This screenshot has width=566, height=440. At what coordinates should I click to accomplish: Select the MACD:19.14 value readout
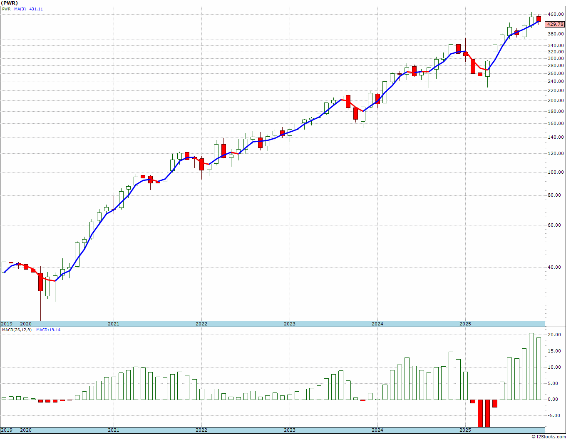pyautogui.click(x=48, y=330)
